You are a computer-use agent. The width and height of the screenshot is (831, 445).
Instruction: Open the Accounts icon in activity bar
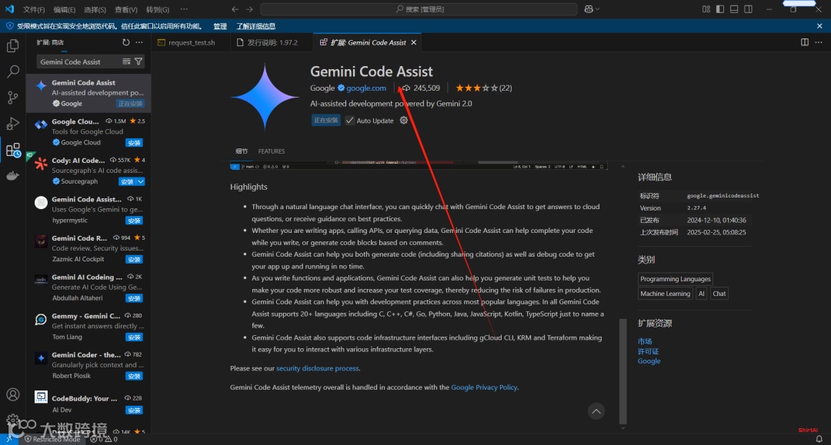pyautogui.click(x=13, y=395)
